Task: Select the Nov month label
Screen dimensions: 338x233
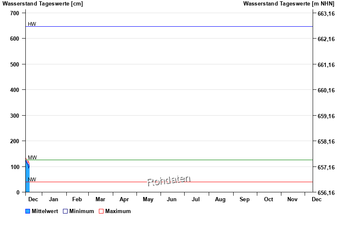Action: coord(292,200)
